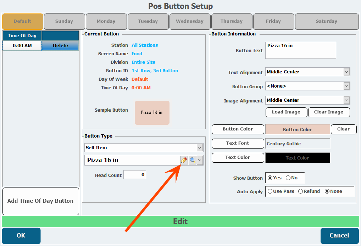Open the Button Group dropdown

(x=346, y=86)
